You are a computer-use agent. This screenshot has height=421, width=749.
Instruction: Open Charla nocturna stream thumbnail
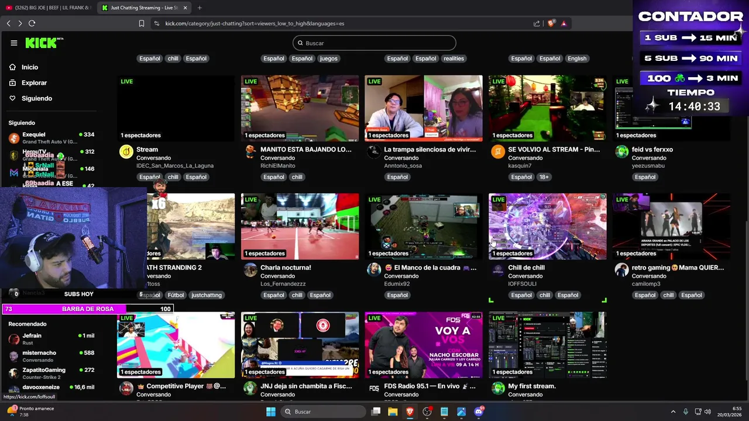[300, 226]
